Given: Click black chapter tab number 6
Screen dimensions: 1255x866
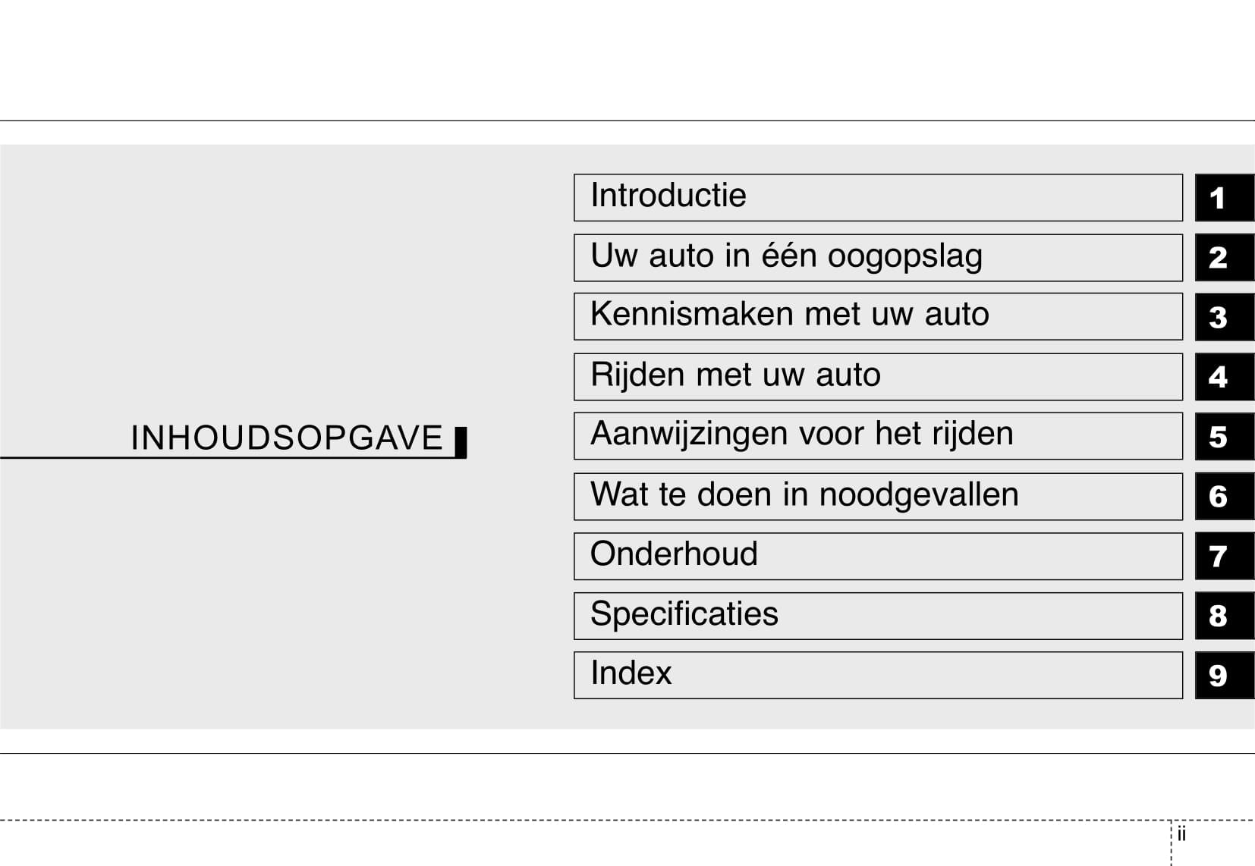Looking at the screenshot, I should (1224, 497).
